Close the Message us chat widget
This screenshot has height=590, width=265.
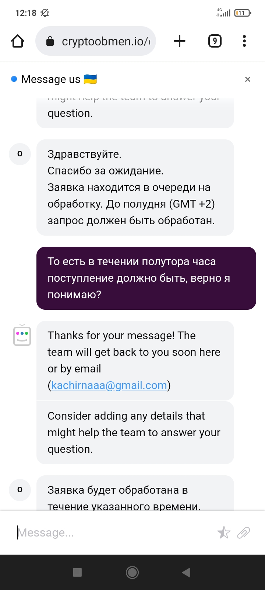point(248,79)
